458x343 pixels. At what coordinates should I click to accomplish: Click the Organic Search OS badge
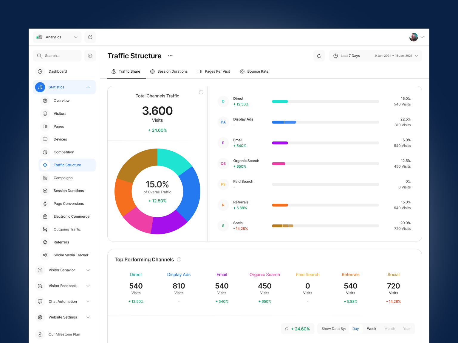coord(223,163)
